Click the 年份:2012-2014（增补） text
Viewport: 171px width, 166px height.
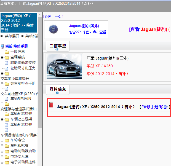(x=107, y=74)
